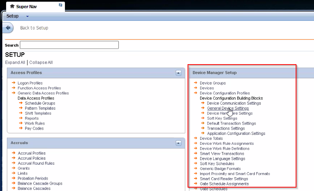Open Function Access Profiles
This screenshot has width=314, height=191.
pyautogui.click(x=39, y=88)
